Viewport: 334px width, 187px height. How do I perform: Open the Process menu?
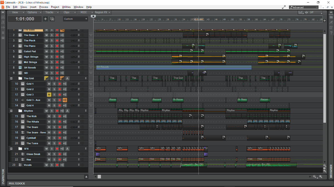coord(44,7)
